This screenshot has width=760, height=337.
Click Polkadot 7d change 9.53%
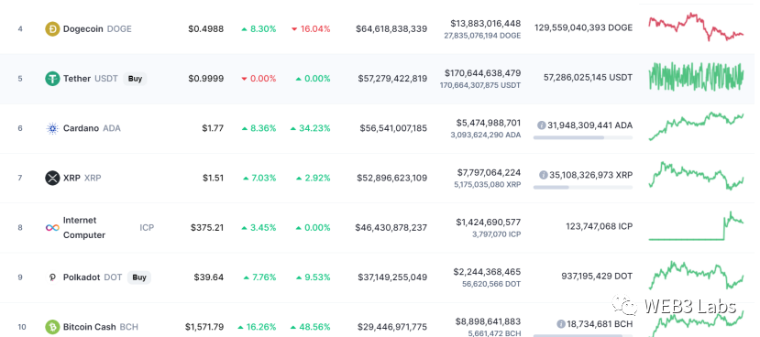[314, 277]
